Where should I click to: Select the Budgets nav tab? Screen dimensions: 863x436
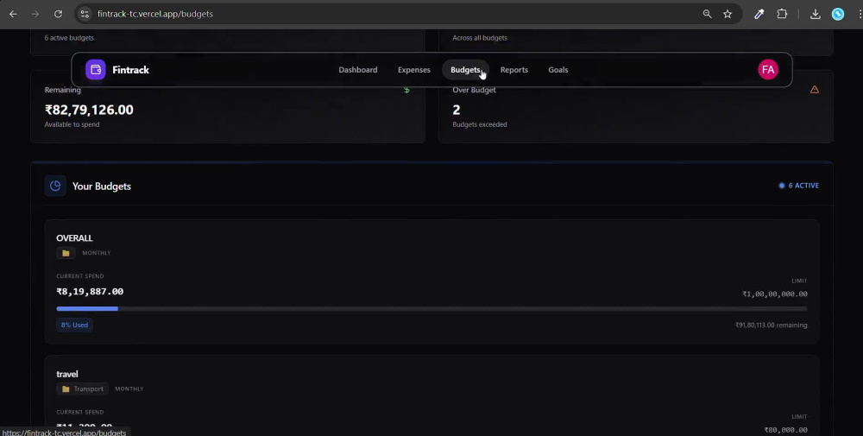(465, 70)
